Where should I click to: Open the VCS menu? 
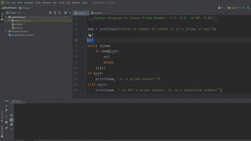click(x=68, y=3)
